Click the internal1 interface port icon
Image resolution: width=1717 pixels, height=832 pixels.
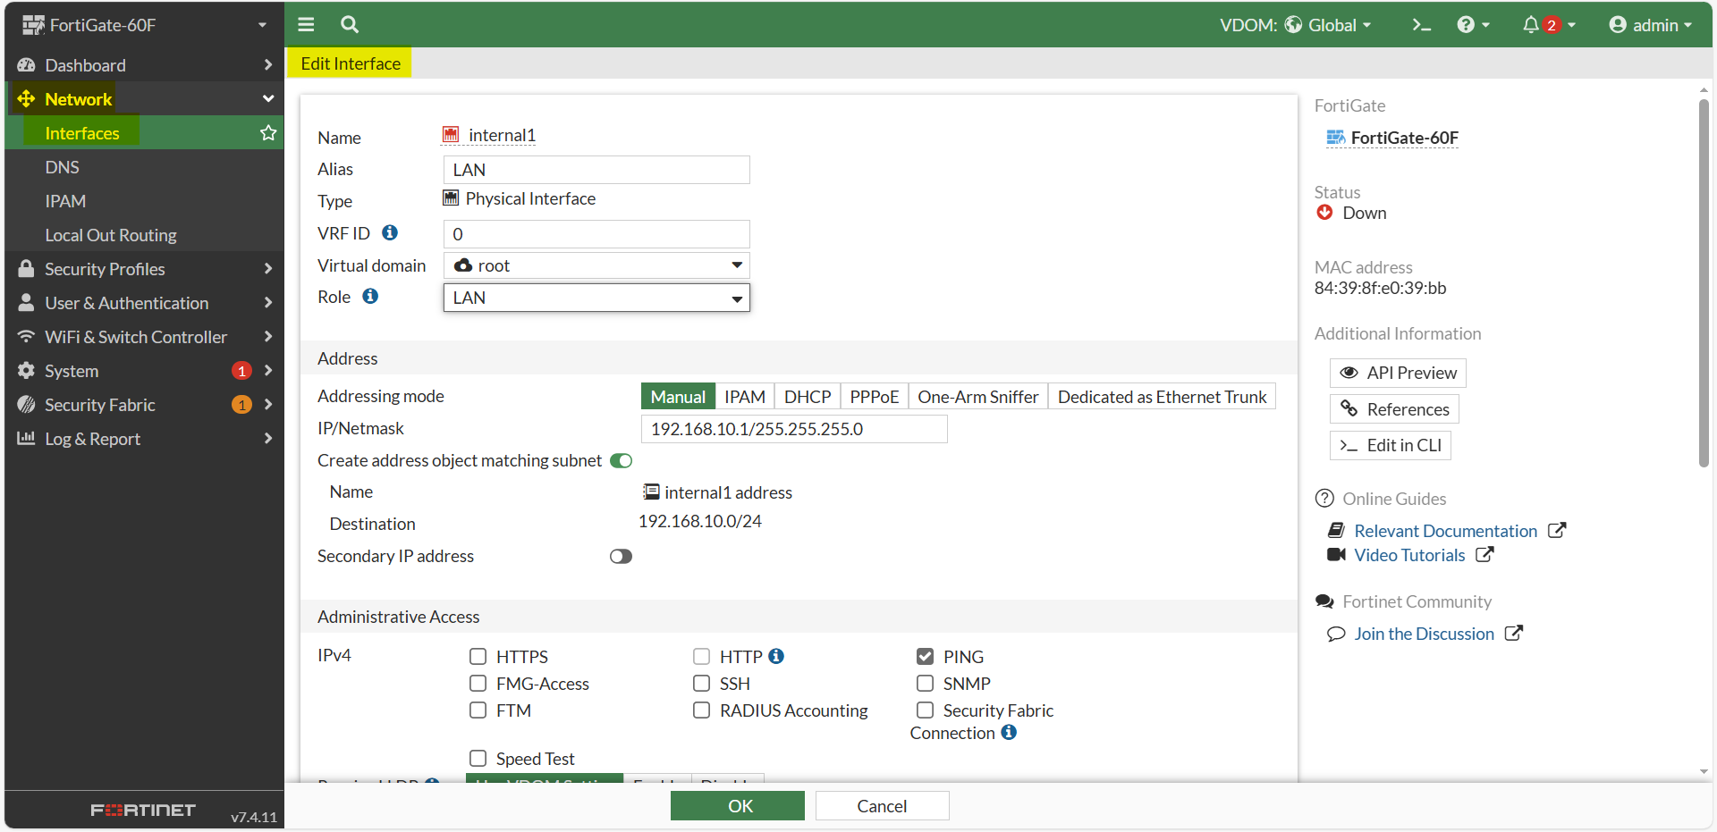click(451, 135)
